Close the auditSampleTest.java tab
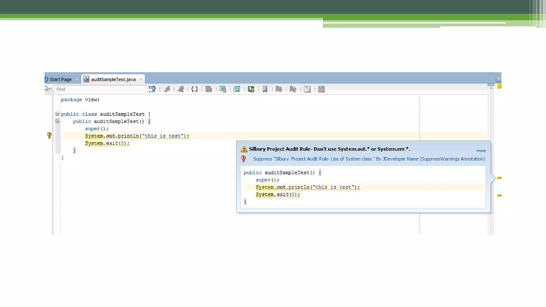Image resolution: width=546 pixels, height=307 pixels. tap(141, 79)
